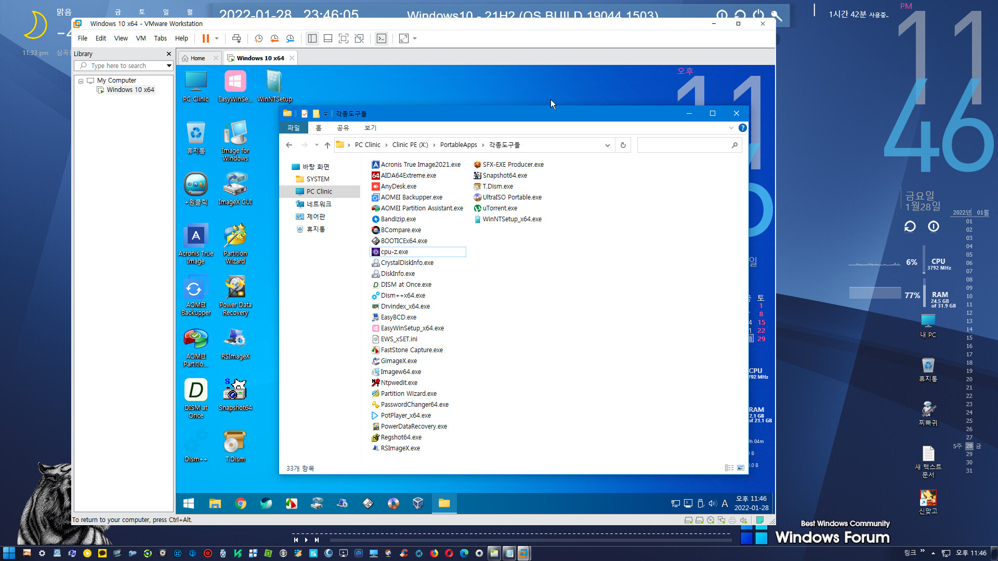Viewport: 998px width, 561px height.
Task: Select Windows 10 x64 in library tree
Action: coord(130,90)
